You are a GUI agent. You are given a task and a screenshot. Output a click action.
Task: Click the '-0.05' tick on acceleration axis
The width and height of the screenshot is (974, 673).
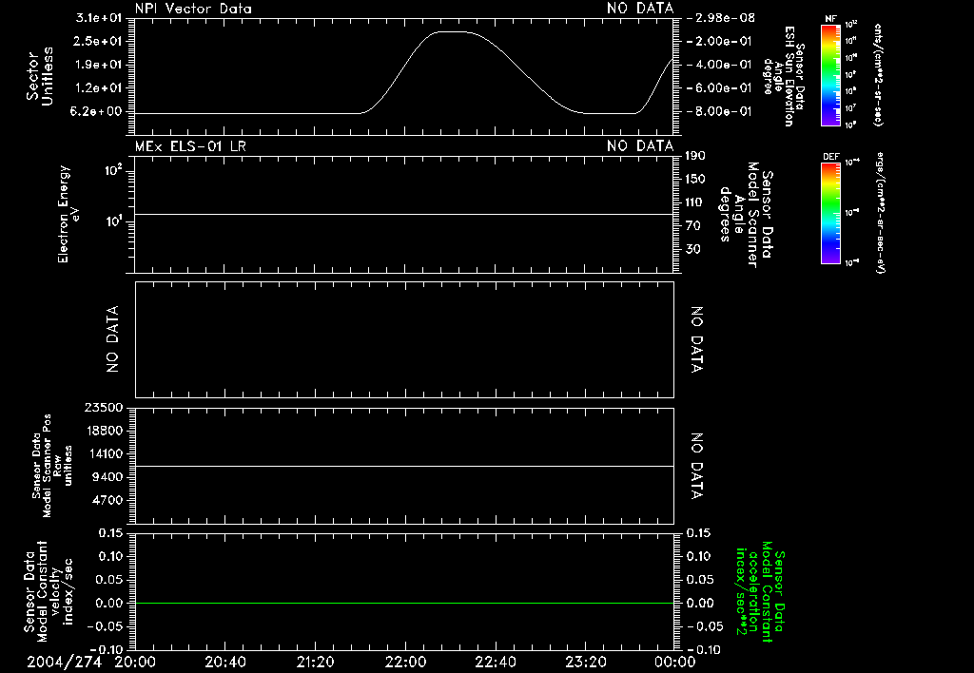pyautogui.click(x=705, y=626)
